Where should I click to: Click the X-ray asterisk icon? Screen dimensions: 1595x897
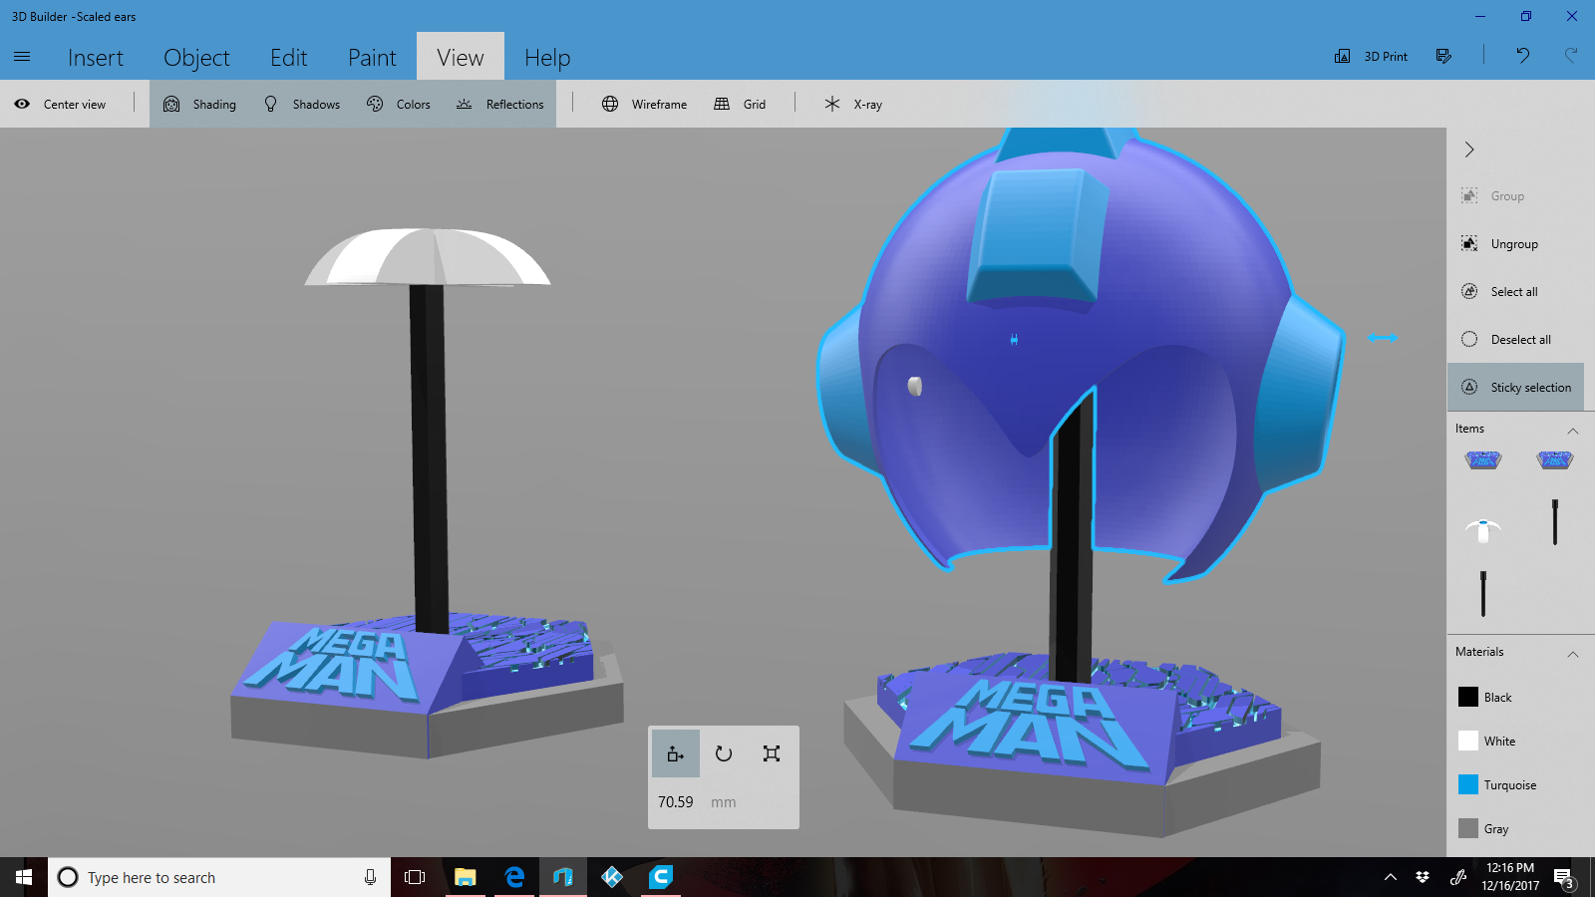pyautogui.click(x=832, y=104)
